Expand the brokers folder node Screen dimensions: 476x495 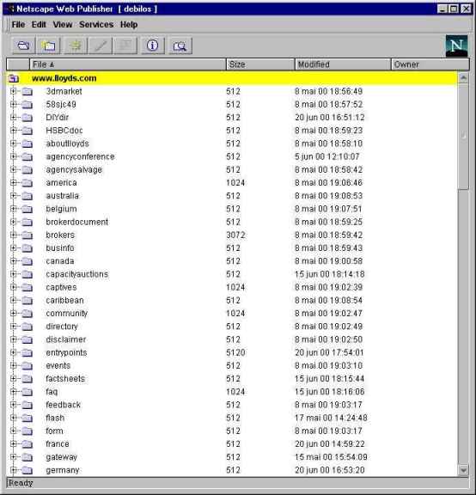[x=13, y=235]
